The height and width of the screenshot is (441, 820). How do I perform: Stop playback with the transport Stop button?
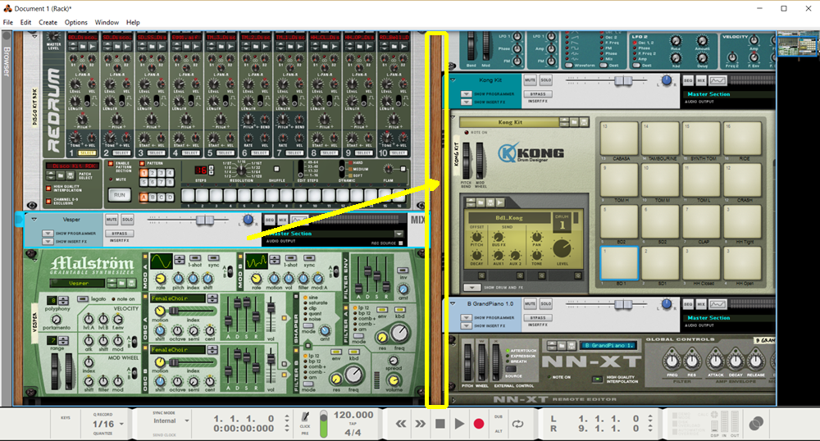[440, 424]
